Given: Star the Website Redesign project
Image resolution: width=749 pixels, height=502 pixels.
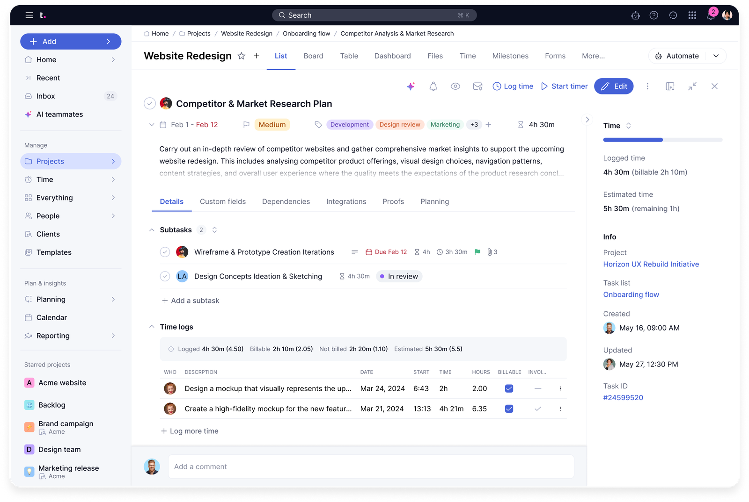Looking at the screenshot, I should (242, 56).
